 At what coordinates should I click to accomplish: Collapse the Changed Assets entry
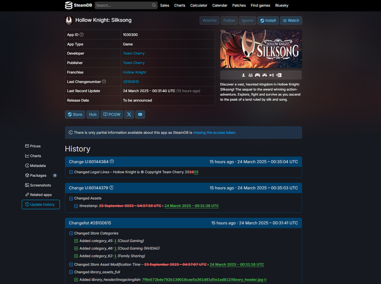[x=71, y=199]
